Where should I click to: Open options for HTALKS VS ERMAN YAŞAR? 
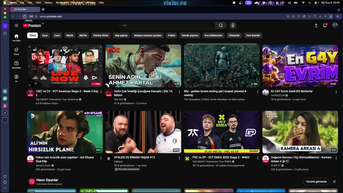pos(179,158)
